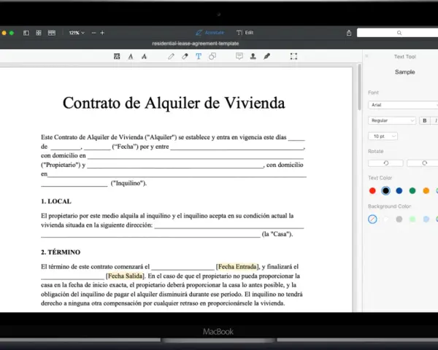The image size is (438, 350).
Task: Click the '(la "Casa").' text
Action: pos(277,234)
